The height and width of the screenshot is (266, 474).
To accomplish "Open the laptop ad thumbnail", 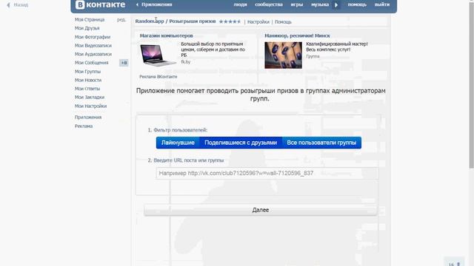I will coord(158,55).
